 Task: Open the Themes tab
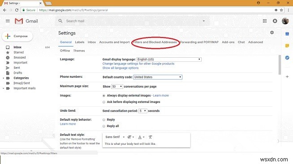[x=79, y=50]
